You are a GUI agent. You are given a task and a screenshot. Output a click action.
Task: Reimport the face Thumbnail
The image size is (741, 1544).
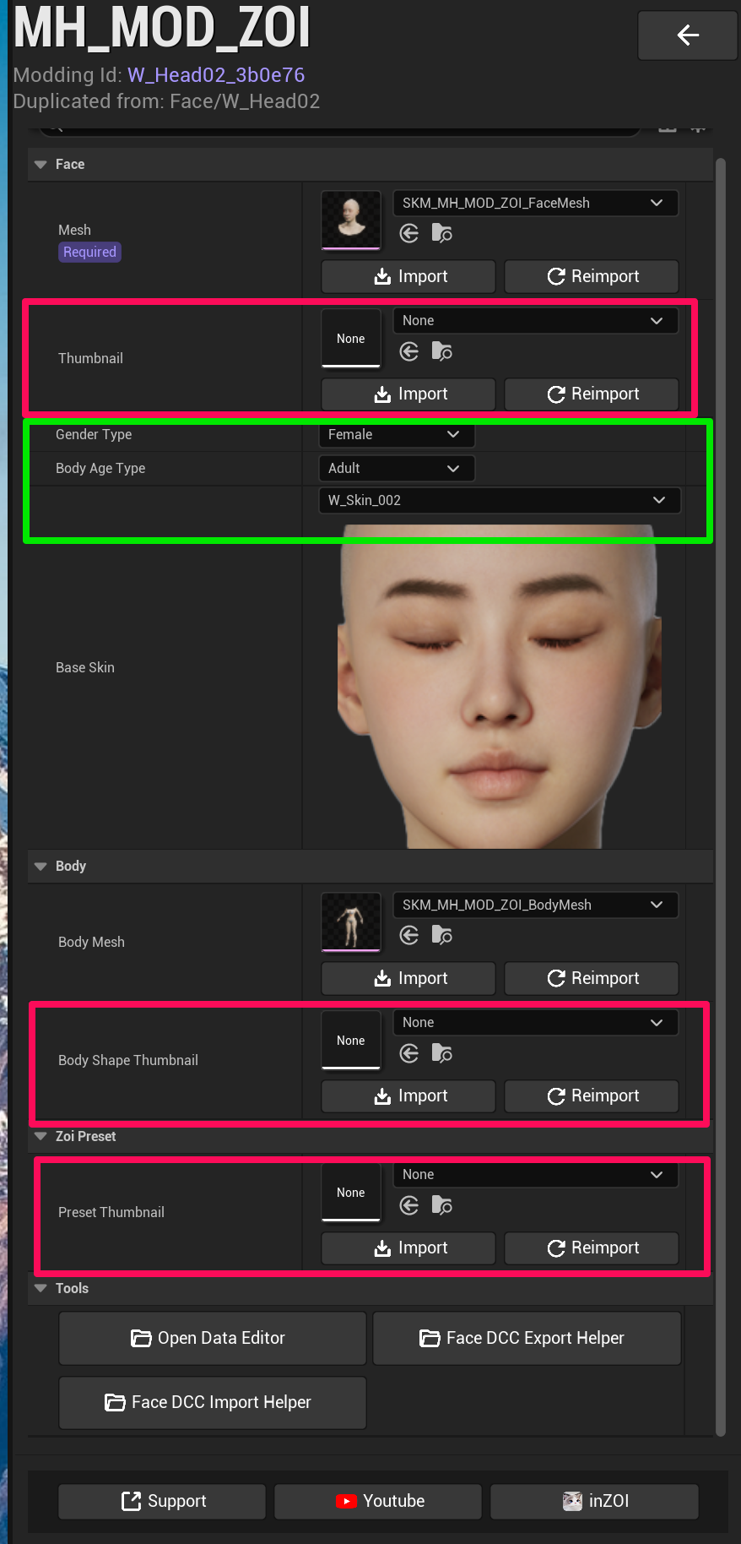click(x=592, y=394)
